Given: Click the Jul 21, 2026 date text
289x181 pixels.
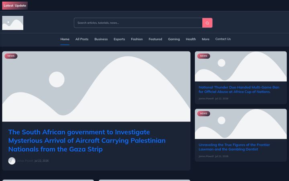Looking at the screenshot, I should [x=222, y=156].
